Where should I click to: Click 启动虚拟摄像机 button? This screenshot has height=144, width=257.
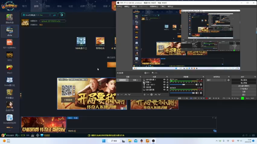point(244,86)
